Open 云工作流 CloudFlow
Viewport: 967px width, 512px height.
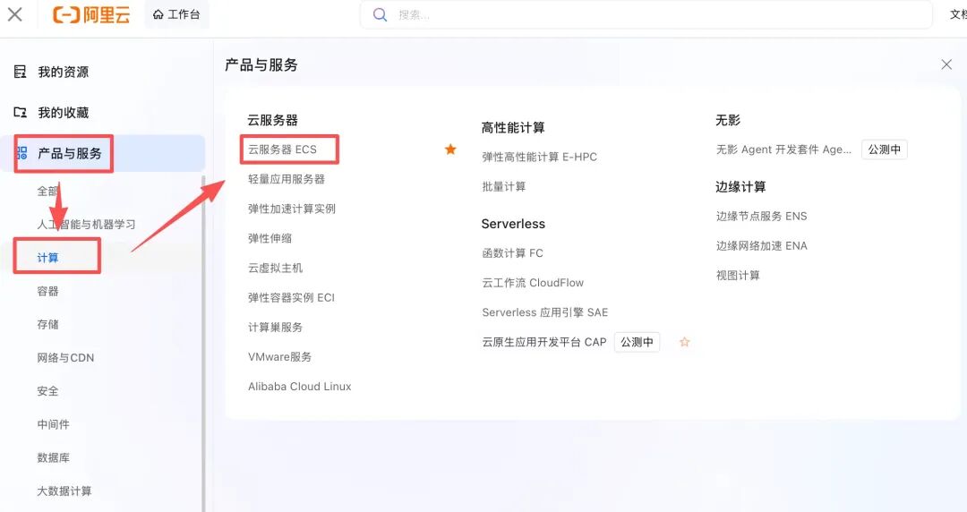pos(532,283)
